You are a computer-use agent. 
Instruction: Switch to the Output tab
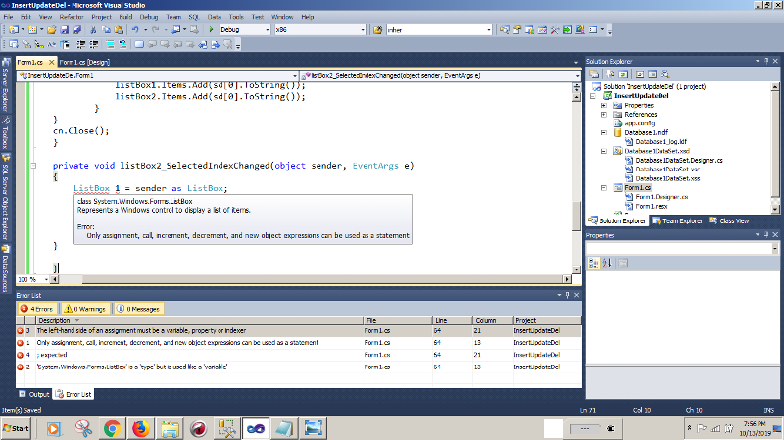point(34,394)
